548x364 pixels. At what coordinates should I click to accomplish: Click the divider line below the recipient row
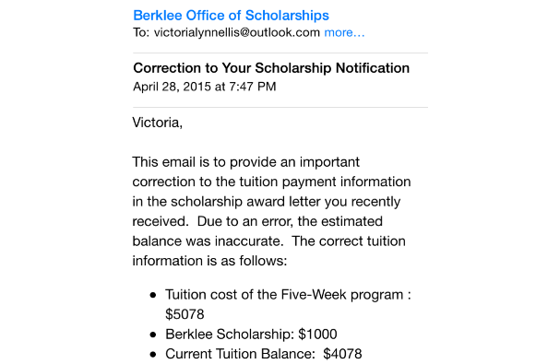click(x=280, y=53)
